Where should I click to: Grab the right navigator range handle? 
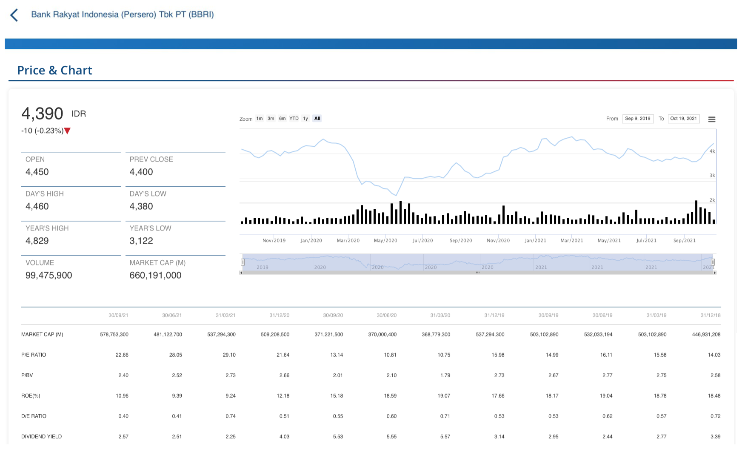tap(713, 262)
